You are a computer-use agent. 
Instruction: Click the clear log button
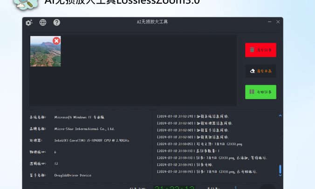(x=260, y=71)
